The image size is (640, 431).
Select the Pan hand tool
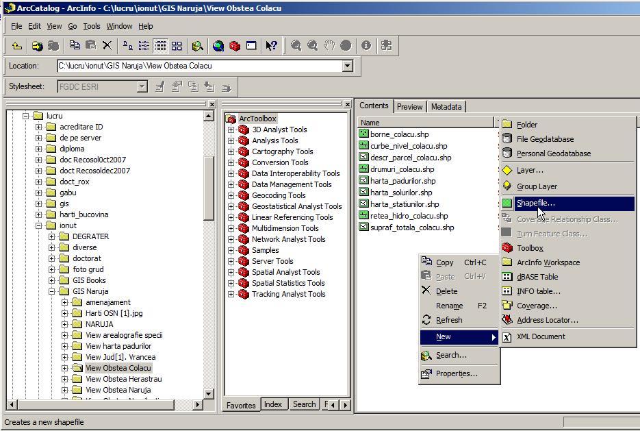329,46
